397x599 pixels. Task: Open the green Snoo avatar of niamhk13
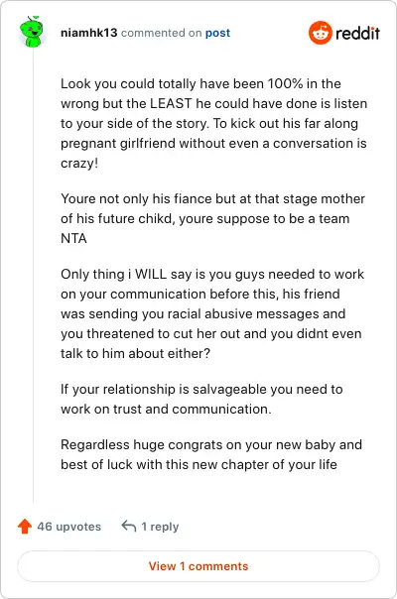32,32
